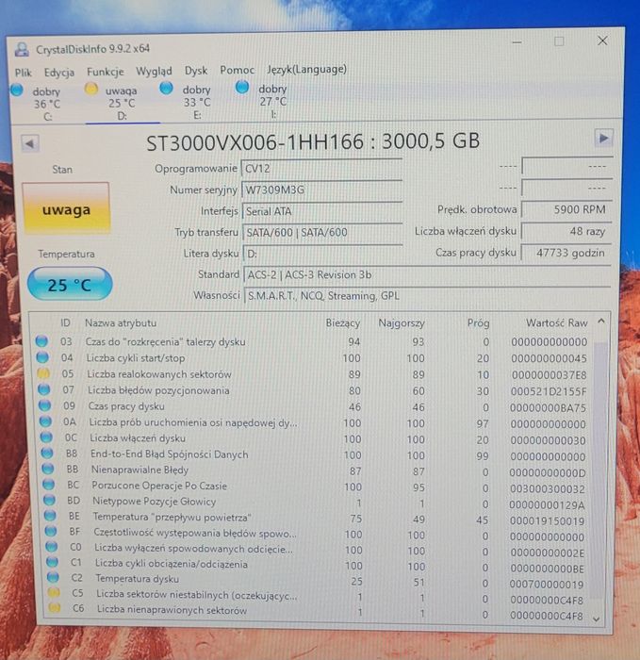Select row Temperatura dysku
Image resolution: width=640 pixels, height=660 pixels.
[317, 581]
